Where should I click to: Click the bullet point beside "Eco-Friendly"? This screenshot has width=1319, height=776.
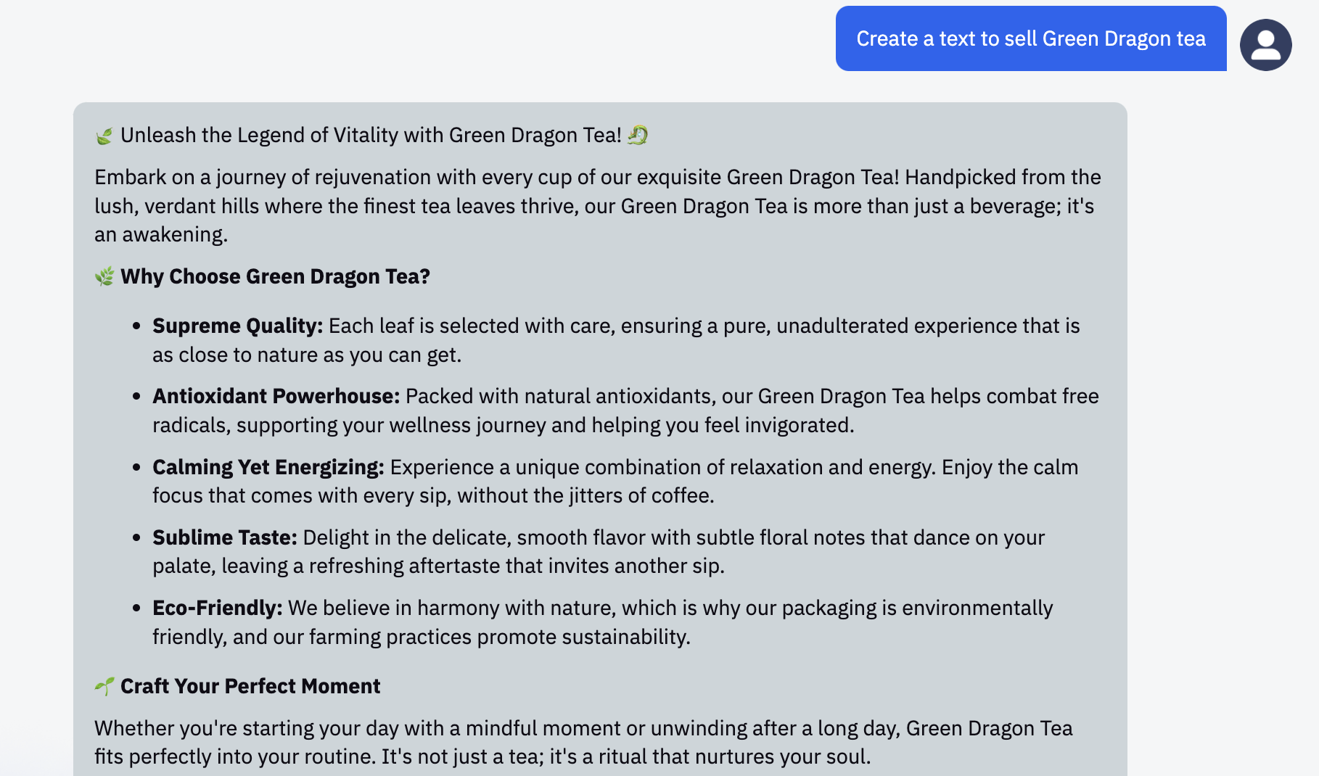pos(136,608)
